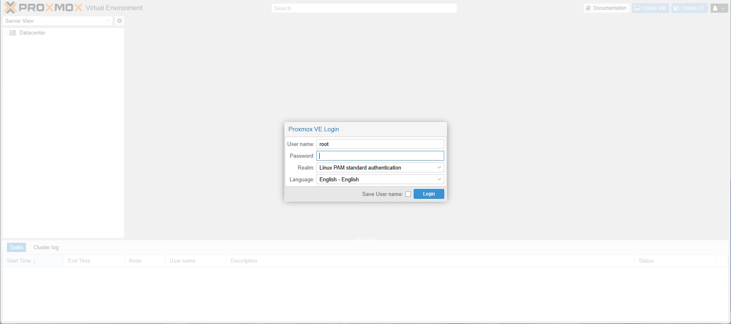731x324 pixels.
Task: Focus the User name field
Action: [x=380, y=144]
